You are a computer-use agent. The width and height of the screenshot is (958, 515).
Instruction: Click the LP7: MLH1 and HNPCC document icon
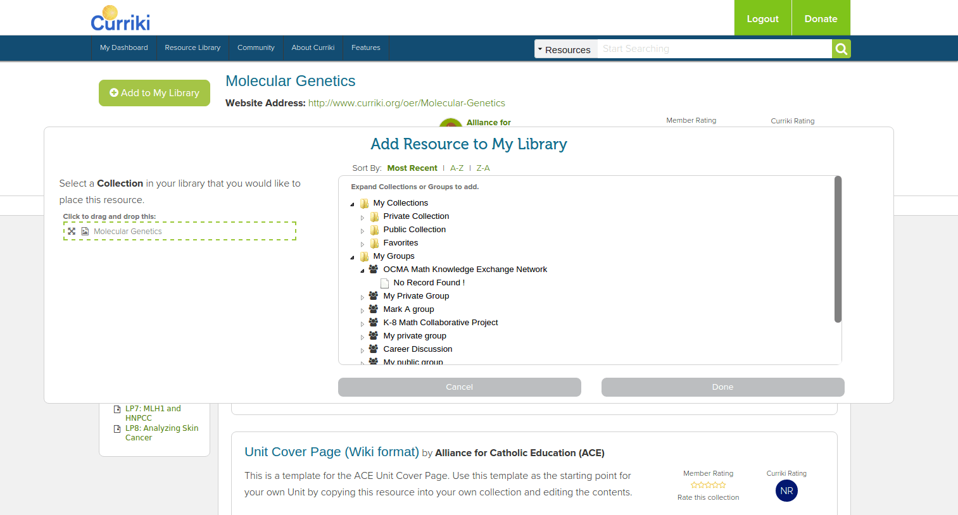click(117, 409)
